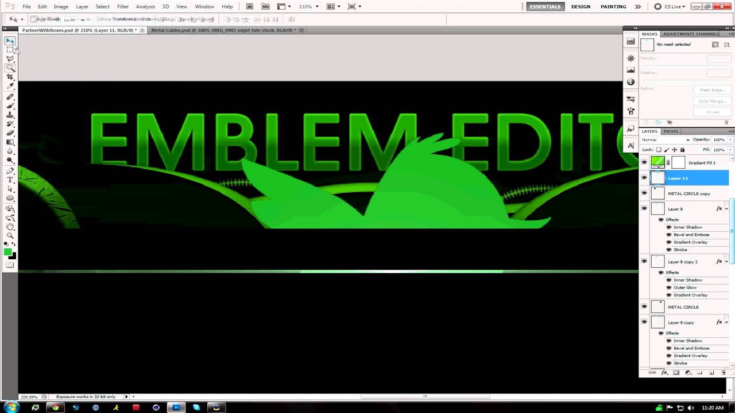Screen dimensions: 735x413
Task: Select the Brush tool
Action: (x=10, y=106)
